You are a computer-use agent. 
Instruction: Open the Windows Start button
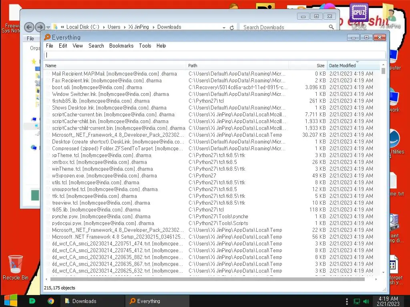(x=11, y=301)
